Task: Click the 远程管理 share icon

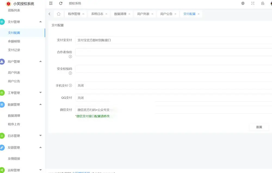Action: 2,170
